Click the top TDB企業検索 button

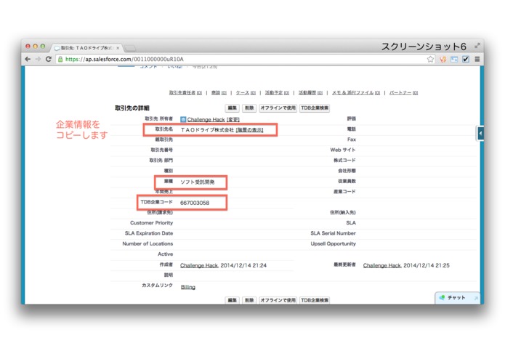(315, 108)
